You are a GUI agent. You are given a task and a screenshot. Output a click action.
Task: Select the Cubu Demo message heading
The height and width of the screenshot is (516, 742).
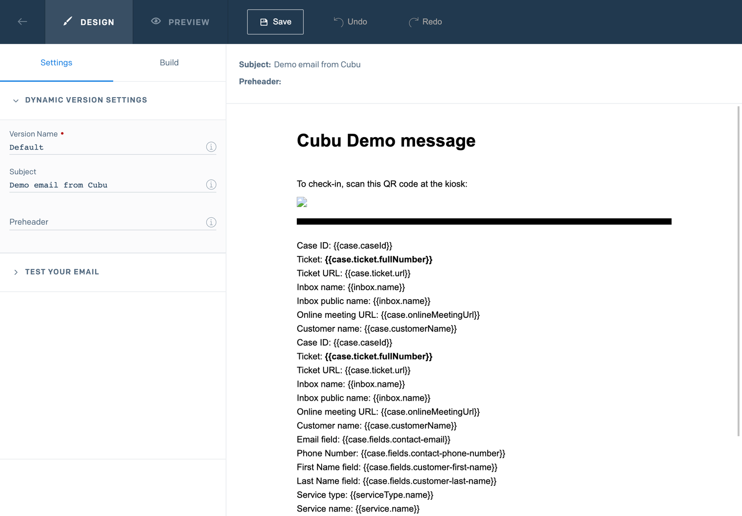pos(386,141)
